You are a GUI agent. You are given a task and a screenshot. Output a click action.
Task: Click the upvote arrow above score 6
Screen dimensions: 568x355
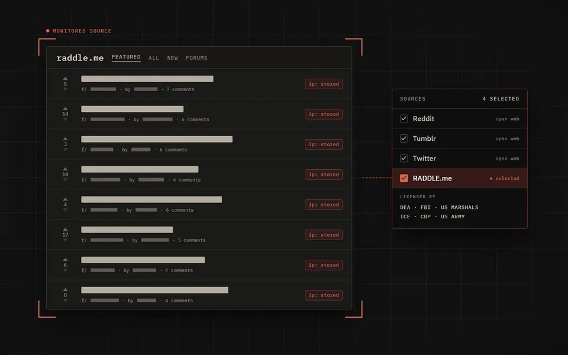[x=65, y=259]
